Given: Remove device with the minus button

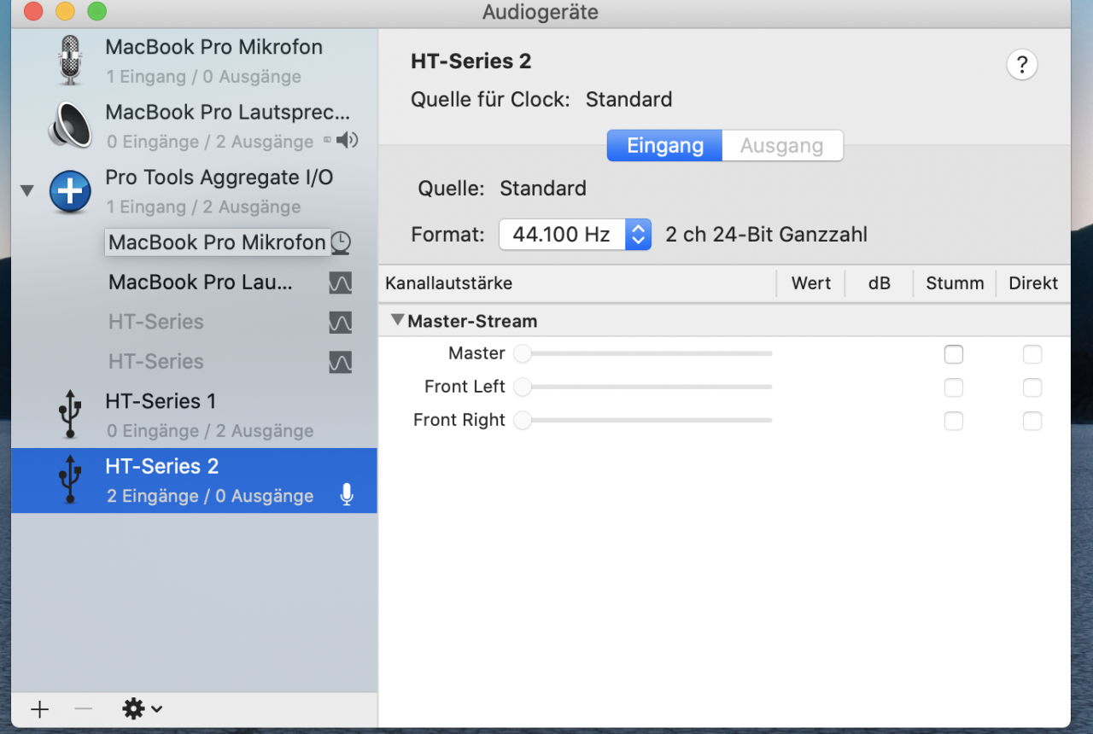Looking at the screenshot, I should (x=83, y=709).
